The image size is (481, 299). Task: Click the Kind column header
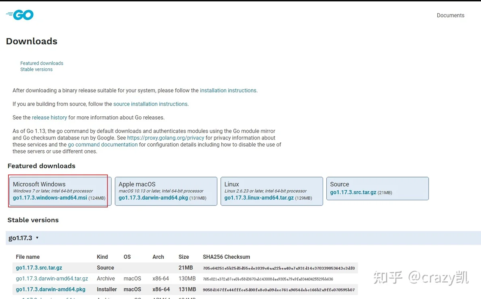pyautogui.click(x=102, y=257)
